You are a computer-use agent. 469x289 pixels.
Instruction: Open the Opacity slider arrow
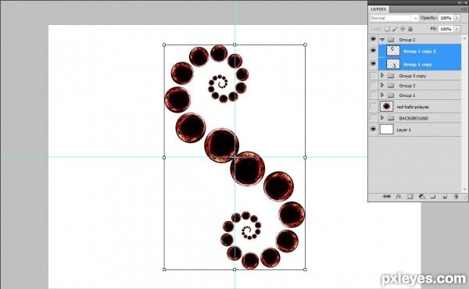pos(457,18)
